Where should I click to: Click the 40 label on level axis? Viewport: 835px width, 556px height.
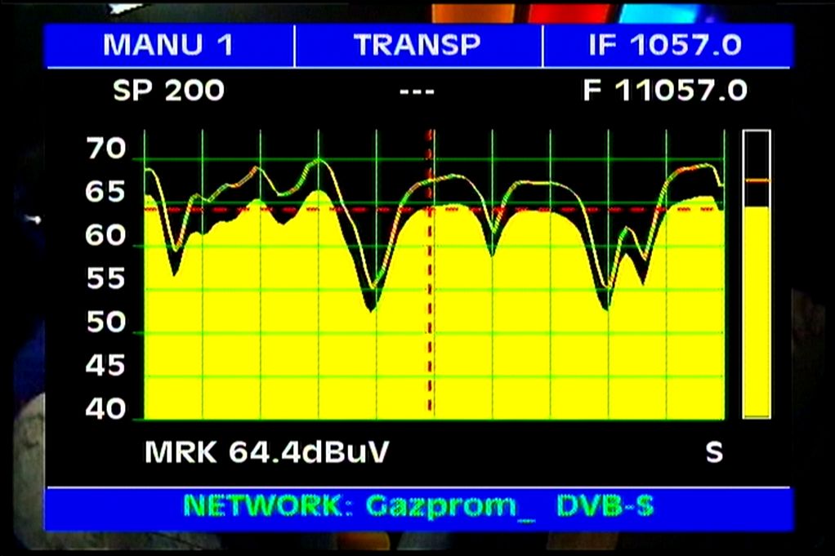pyautogui.click(x=106, y=410)
